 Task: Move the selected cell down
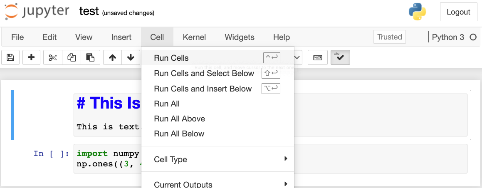click(x=131, y=58)
